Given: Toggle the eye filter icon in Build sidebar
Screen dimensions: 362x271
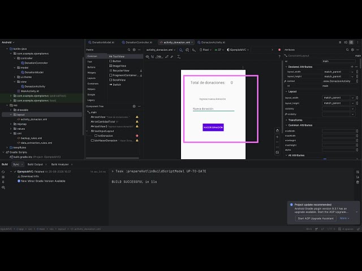Looking at the screenshot, I should click(3, 187).
